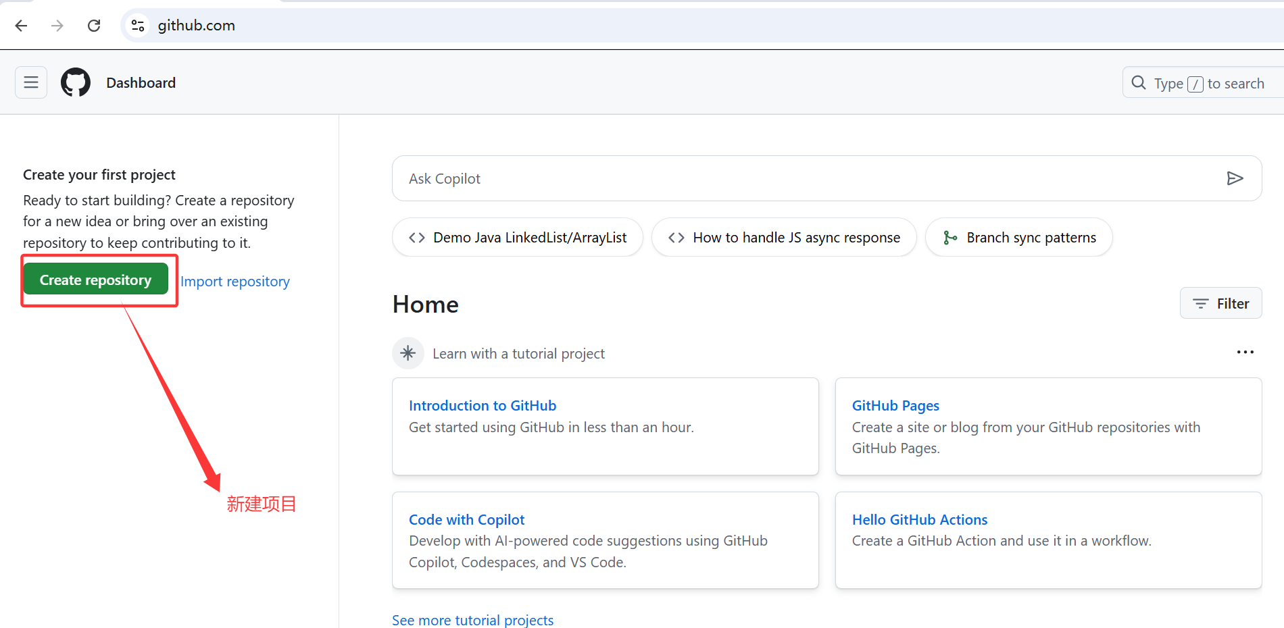Screen dimensions: 1284x628
Task: Open the hamburger navigation menu
Action: point(31,82)
